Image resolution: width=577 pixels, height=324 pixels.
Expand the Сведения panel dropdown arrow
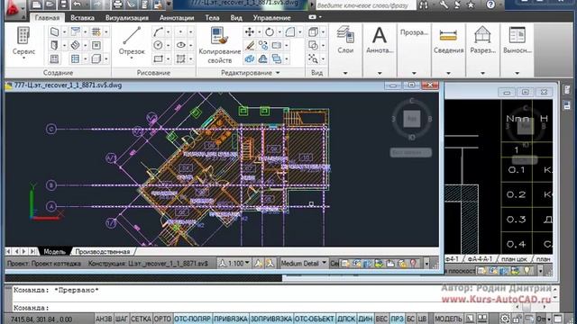tap(448, 73)
